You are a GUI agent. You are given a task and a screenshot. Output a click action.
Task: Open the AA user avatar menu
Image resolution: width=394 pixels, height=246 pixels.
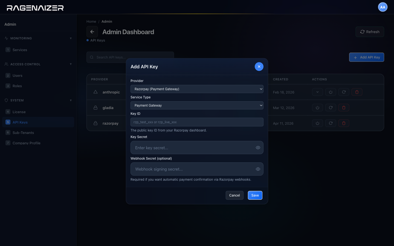[383, 7]
